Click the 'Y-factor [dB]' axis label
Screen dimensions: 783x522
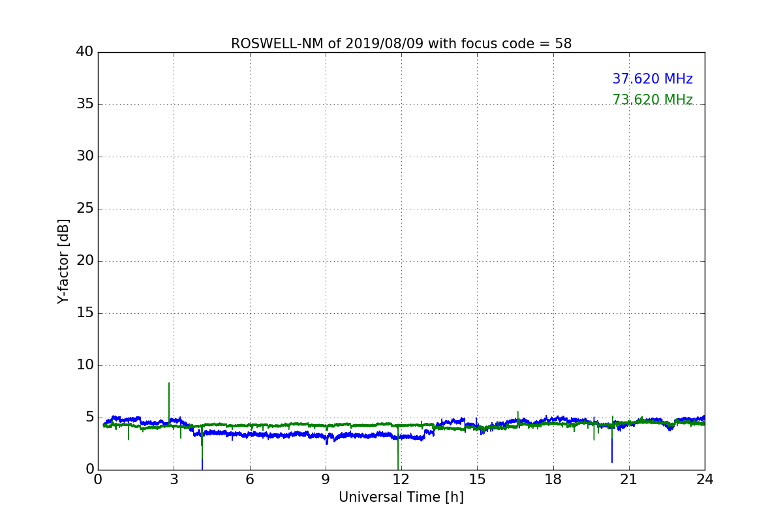pos(63,261)
